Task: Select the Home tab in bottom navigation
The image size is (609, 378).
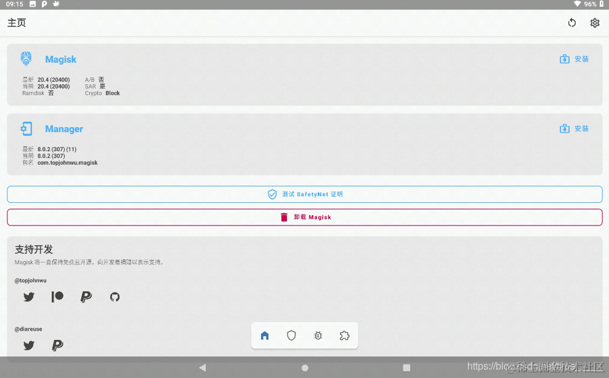Action: point(265,336)
